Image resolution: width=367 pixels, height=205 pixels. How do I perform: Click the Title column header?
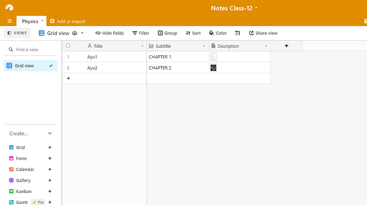pos(116,46)
